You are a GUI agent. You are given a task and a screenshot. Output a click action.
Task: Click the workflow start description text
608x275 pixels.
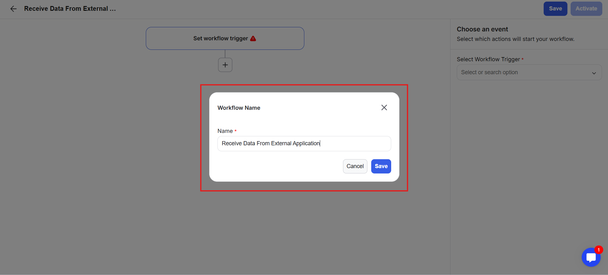click(515, 39)
